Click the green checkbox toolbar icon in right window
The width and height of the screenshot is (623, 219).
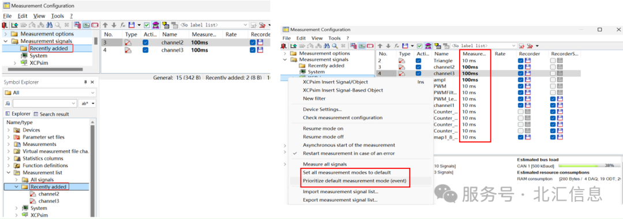click(x=419, y=46)
